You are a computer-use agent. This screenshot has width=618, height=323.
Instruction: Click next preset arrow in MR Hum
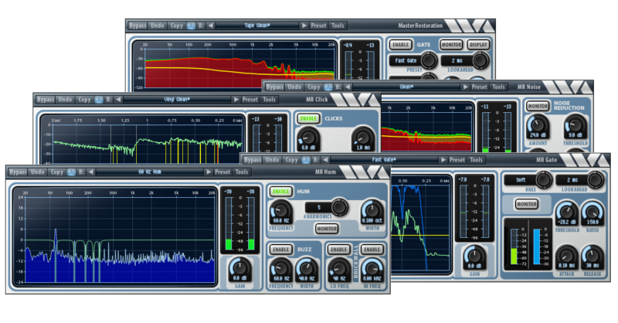(x=209, y=172)
